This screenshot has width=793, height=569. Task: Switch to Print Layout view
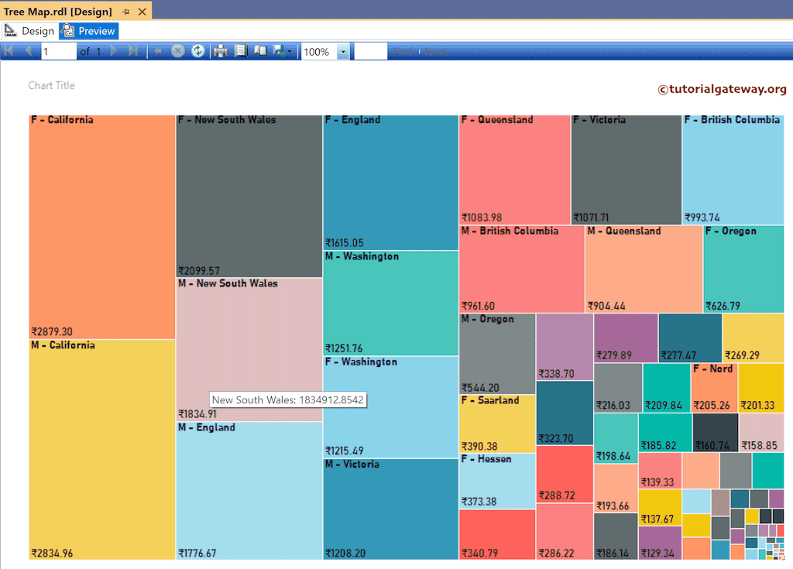coord(240,51)
